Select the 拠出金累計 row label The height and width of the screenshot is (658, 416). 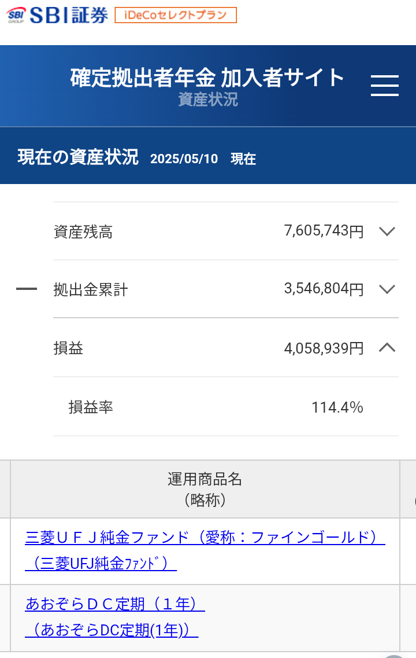click(90, 289)
